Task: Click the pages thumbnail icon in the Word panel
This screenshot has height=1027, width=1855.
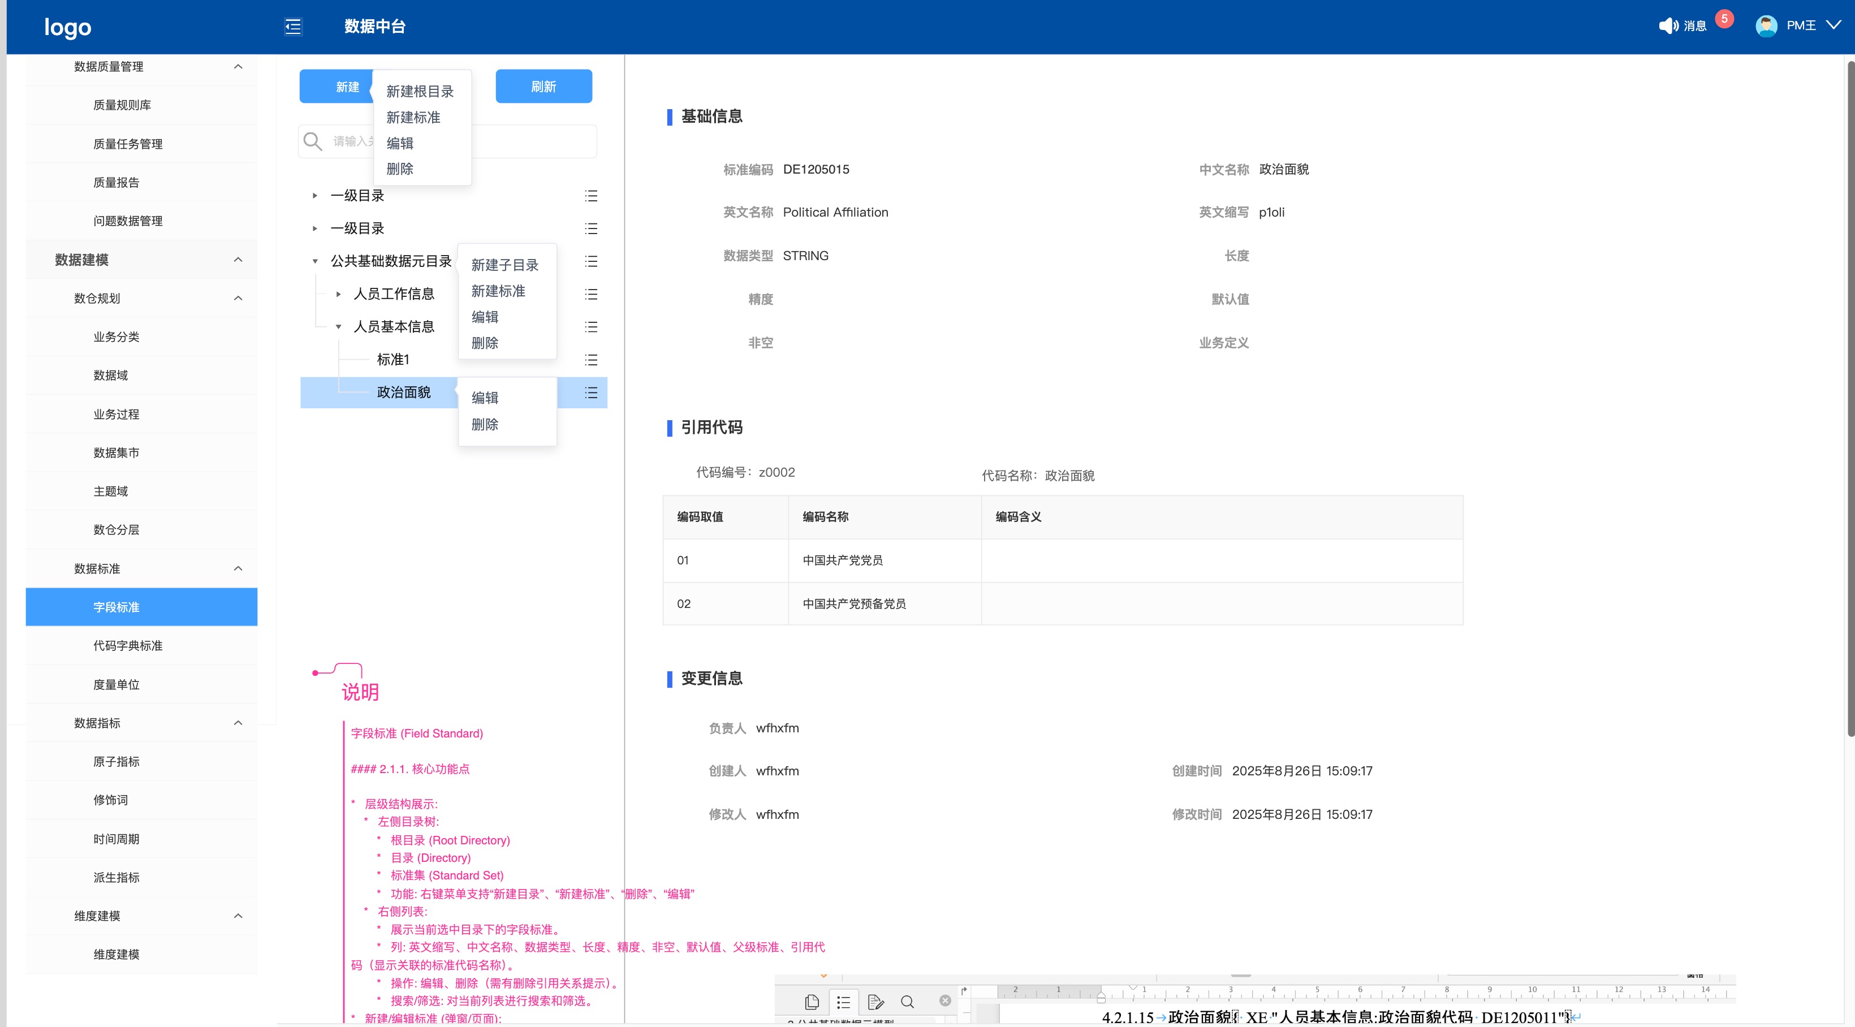Action: 812,1001
